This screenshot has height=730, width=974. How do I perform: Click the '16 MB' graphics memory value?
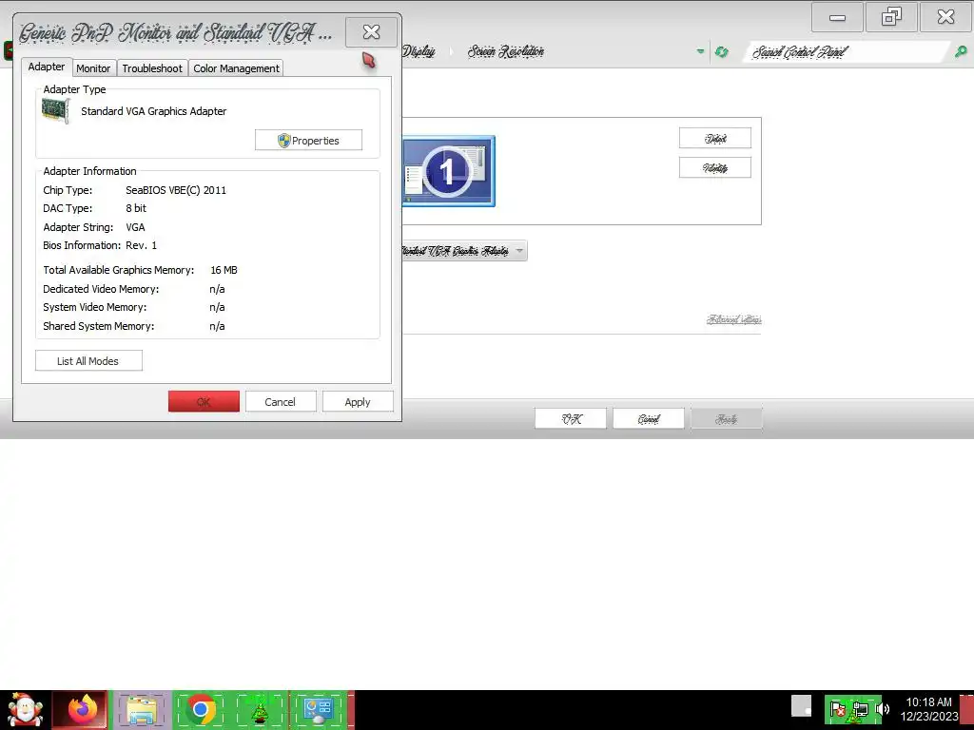(x=224, y=270)
